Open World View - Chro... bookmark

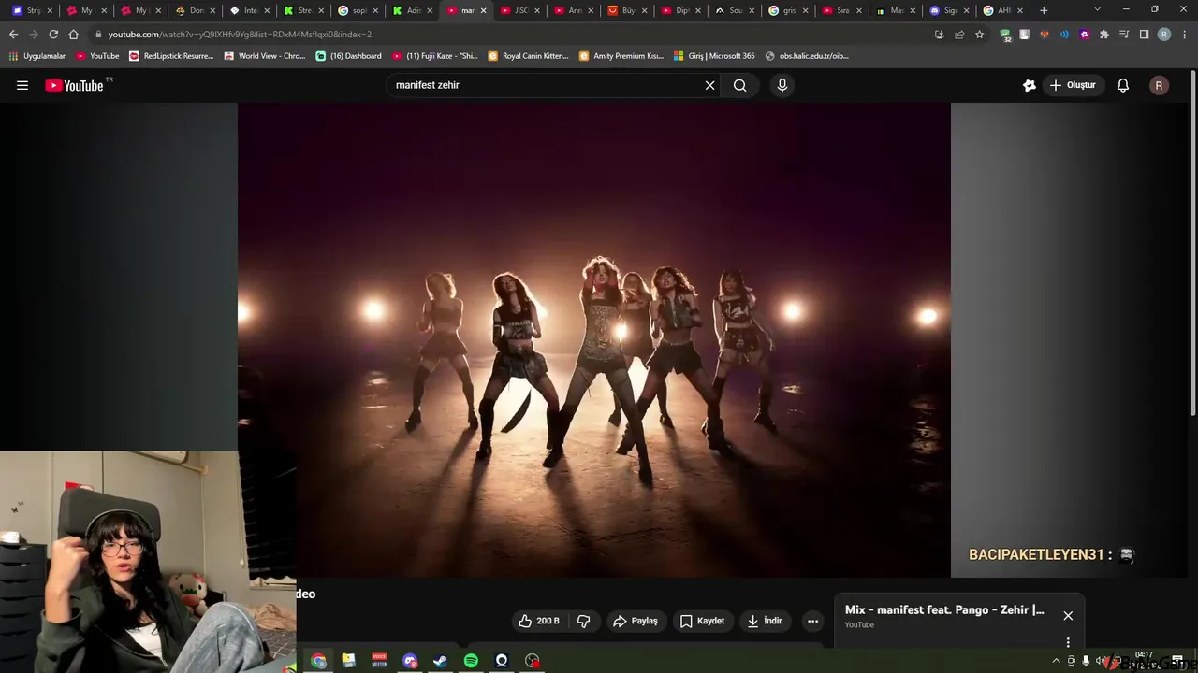[x=265, y=56]
